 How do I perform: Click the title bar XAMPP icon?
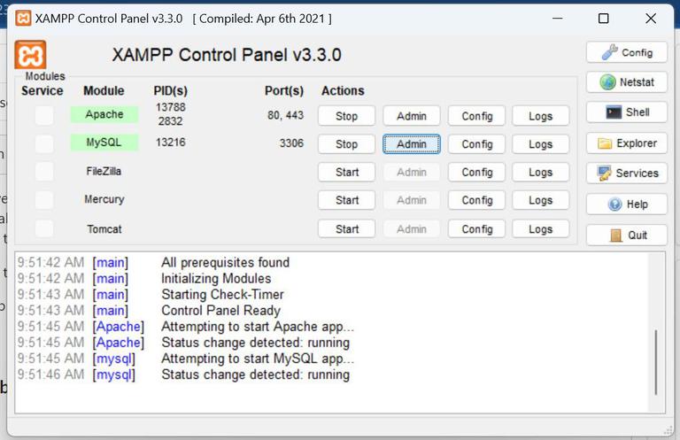23,19
